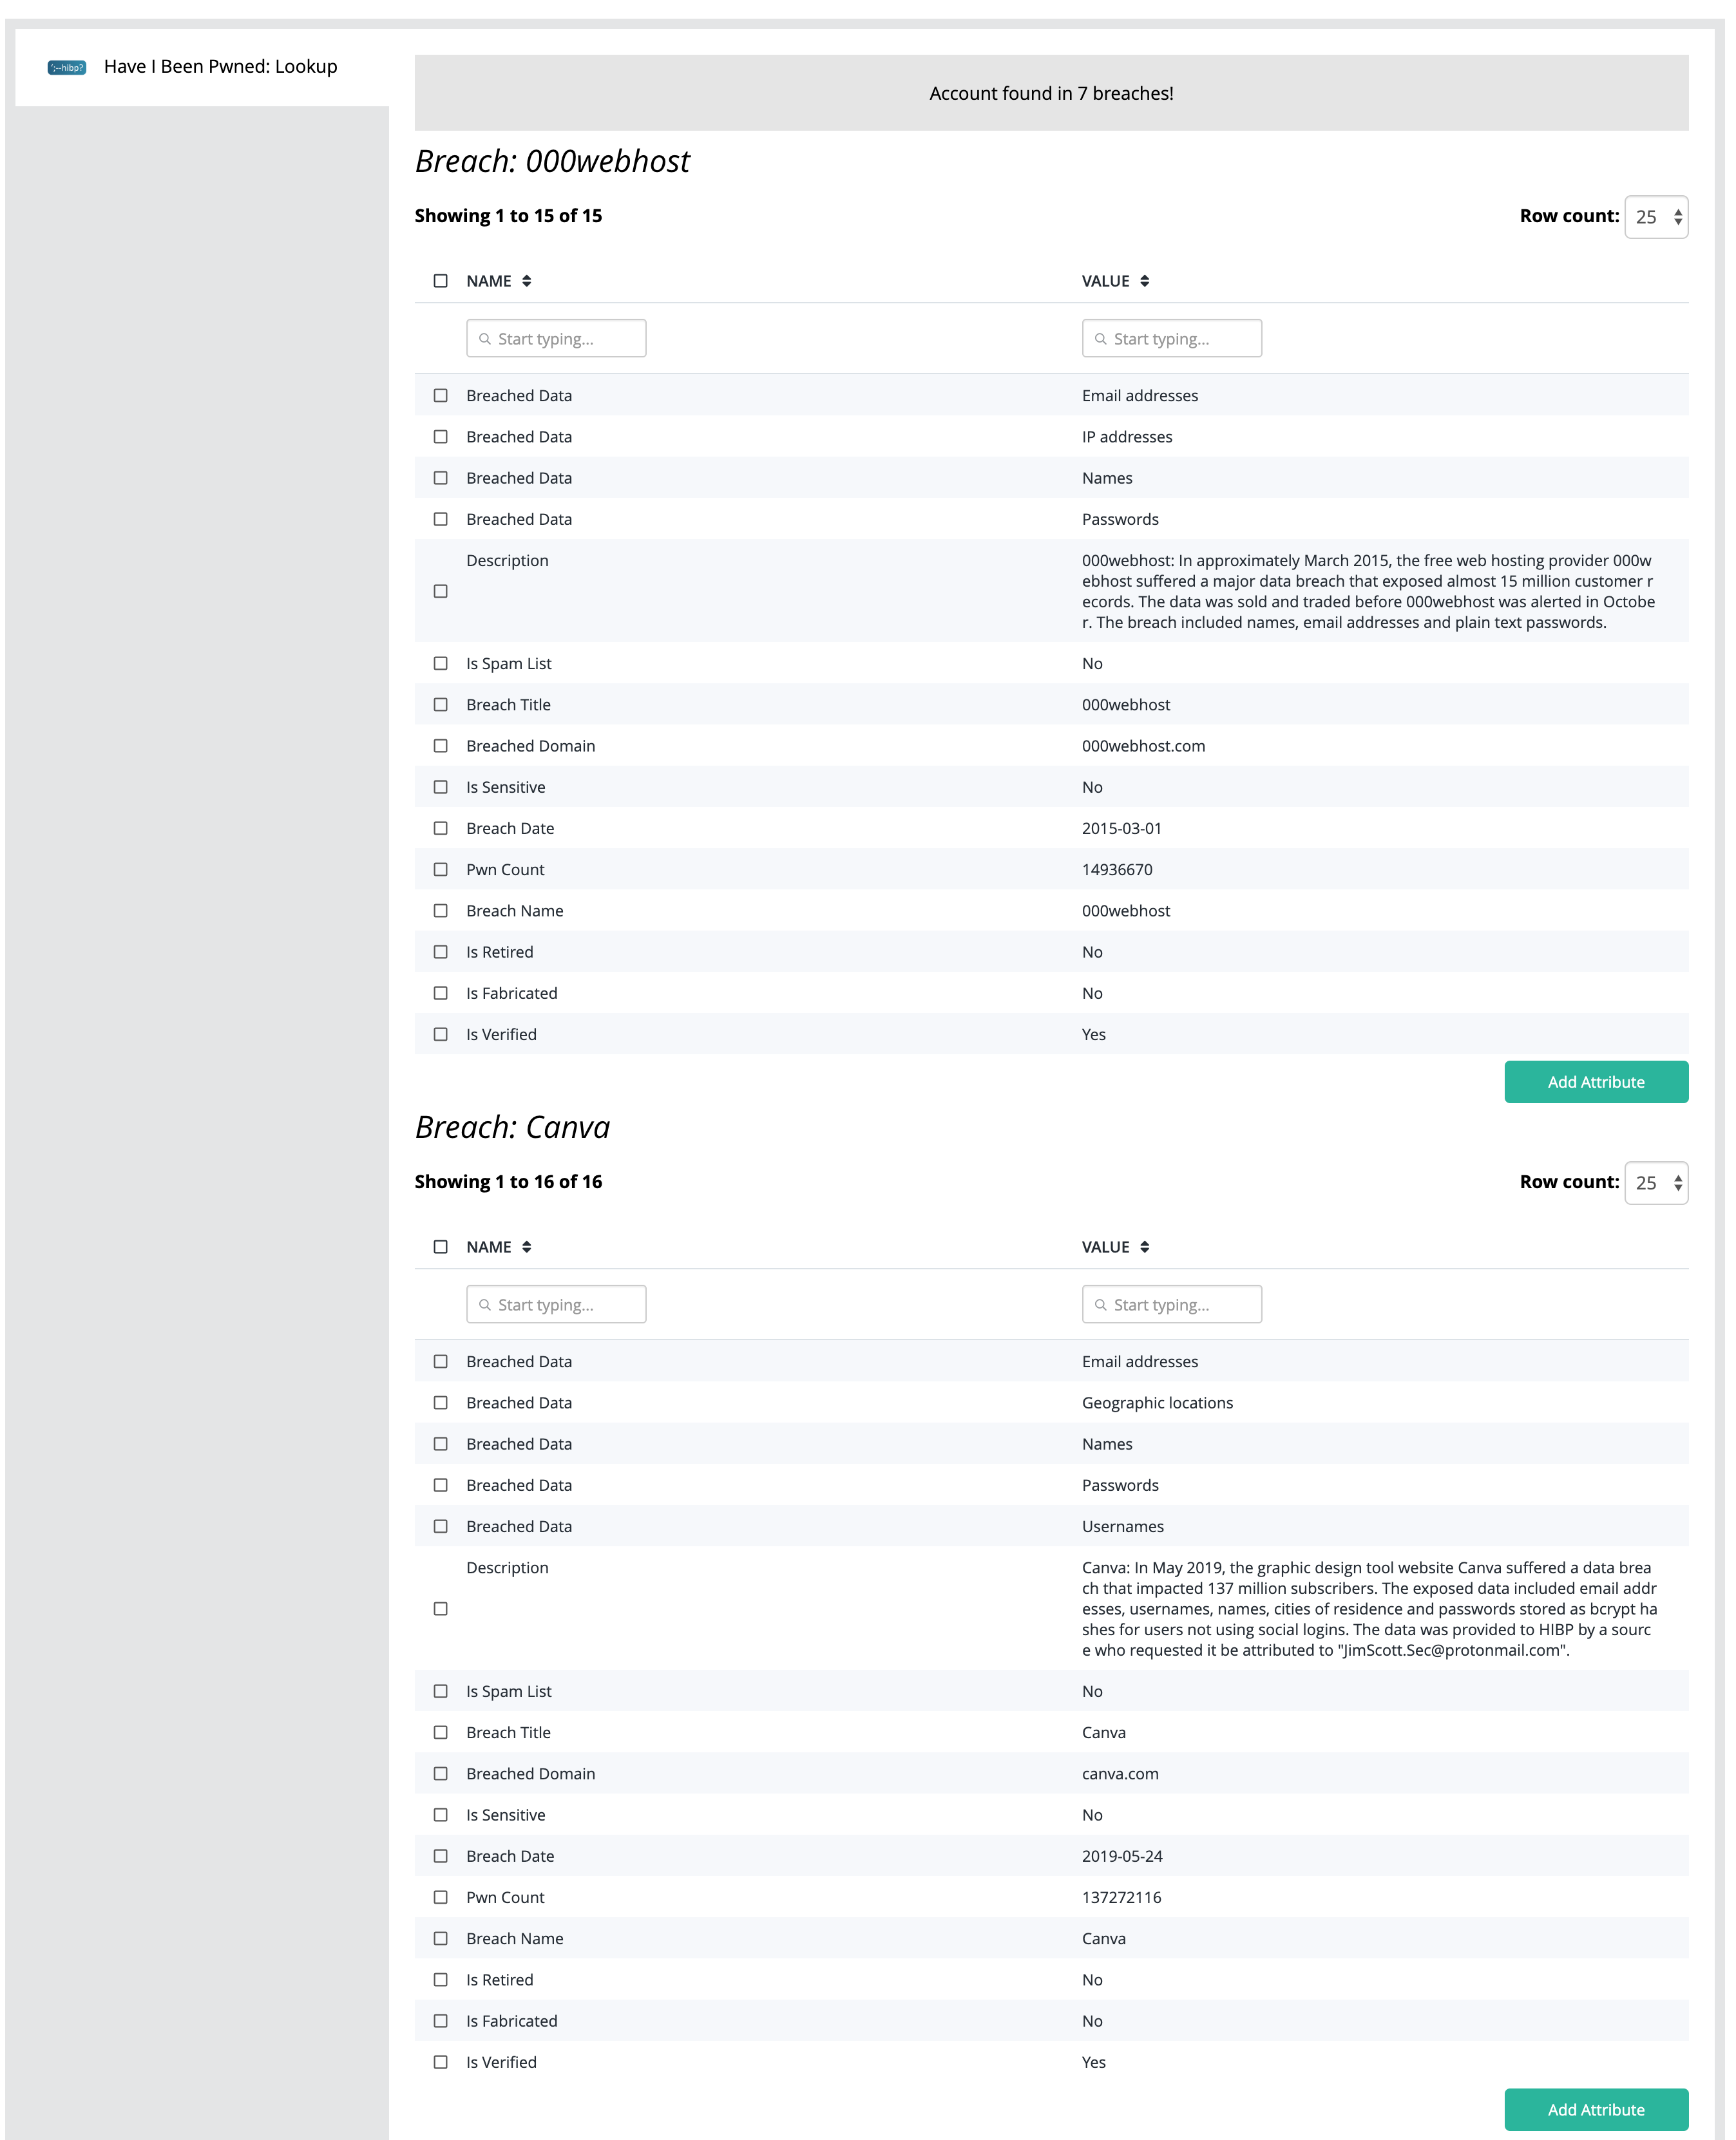Viewport: 1736px width, 2140px height.
Task: Sort 000webhost table by NAME column
Action: coord(498,281)
